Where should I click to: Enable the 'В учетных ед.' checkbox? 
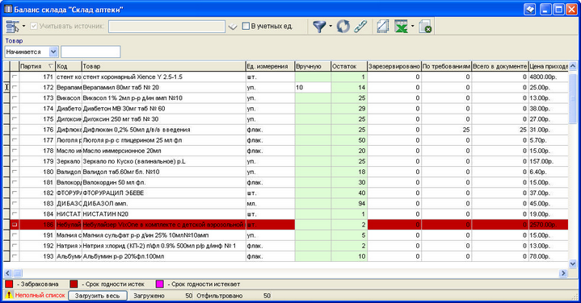[x=246, y=27]
